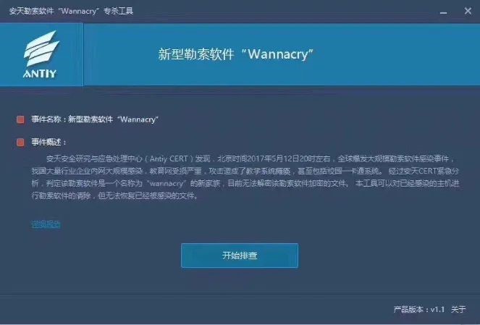Select the 事件名称 event name line
This screenshot has height=325, width=480.
(95, 119)
